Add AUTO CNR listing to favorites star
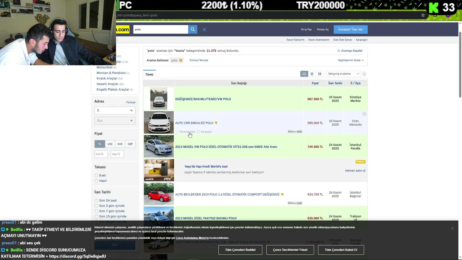The width and height of the screenshot is (462, 260). 177,132
